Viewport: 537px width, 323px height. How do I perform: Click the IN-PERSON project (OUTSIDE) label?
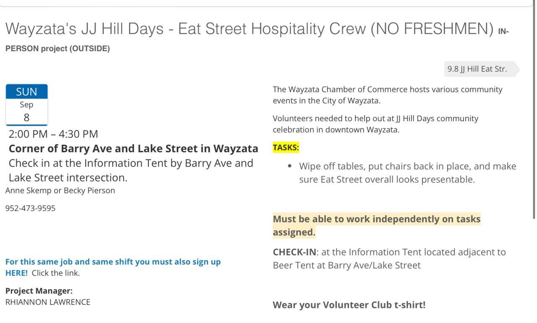coord(57,49)
